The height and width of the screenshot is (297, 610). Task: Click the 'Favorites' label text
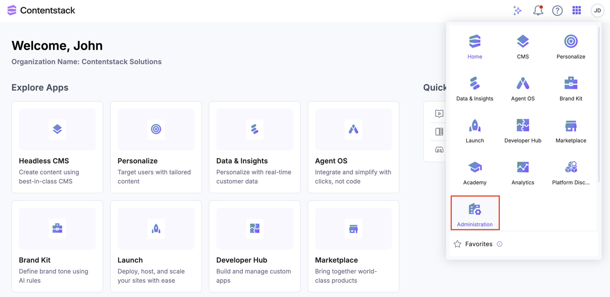pos(478,244)
